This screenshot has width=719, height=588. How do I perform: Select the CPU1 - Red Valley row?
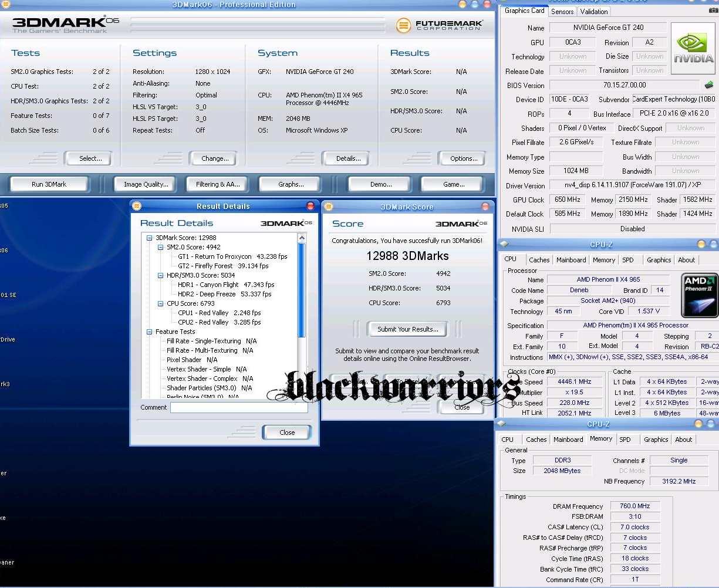[x=219, y=313]
